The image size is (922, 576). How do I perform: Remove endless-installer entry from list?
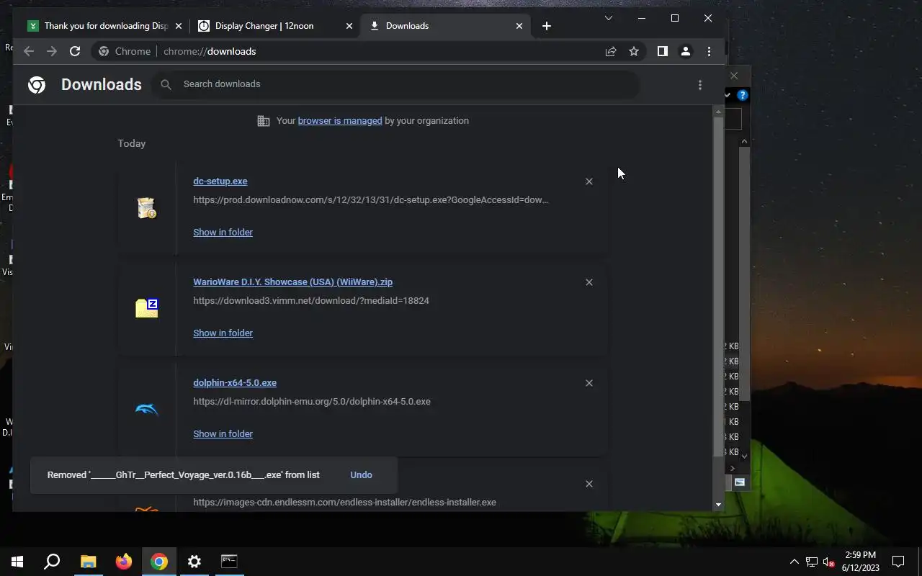tap(589, 484)
